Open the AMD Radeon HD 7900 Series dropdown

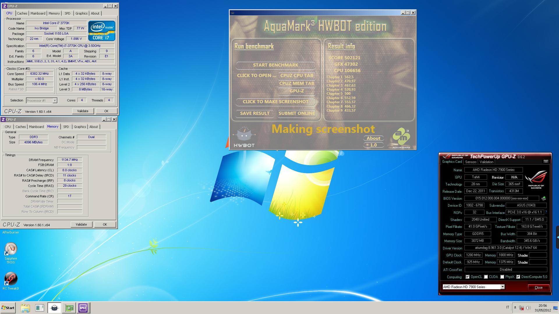click(502, 287)
